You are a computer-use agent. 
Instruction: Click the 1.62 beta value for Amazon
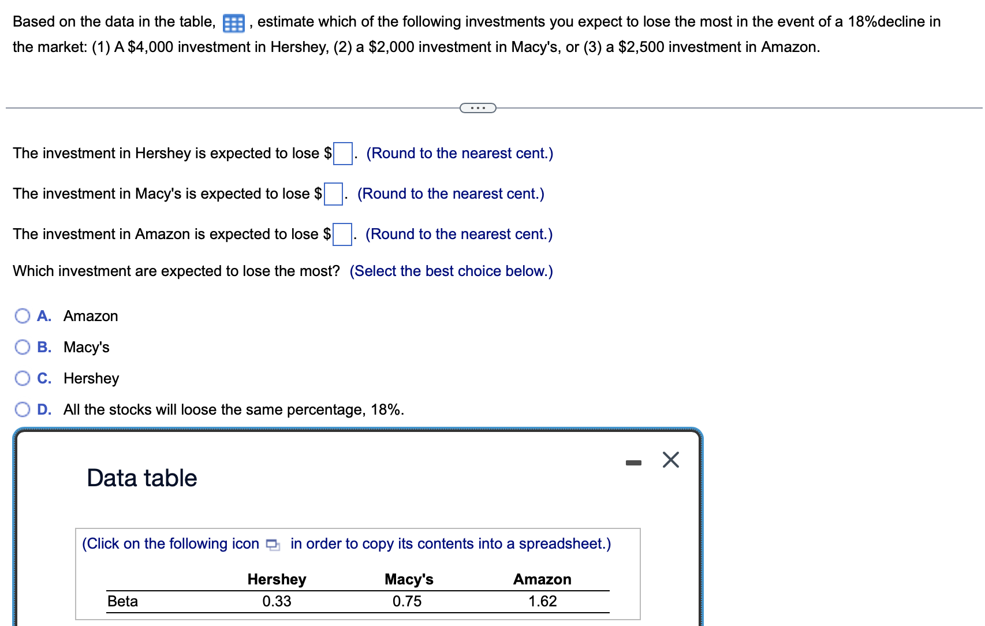[542, 601]
